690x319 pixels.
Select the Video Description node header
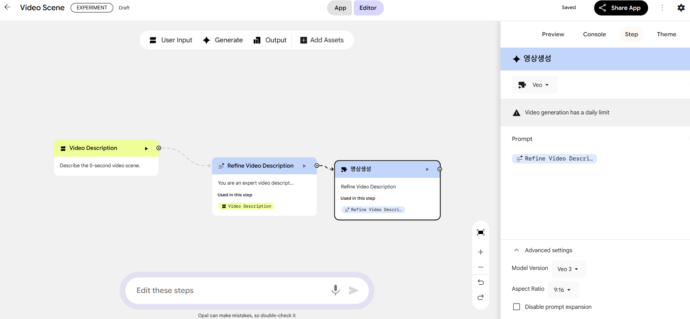(x=106, y=148)
